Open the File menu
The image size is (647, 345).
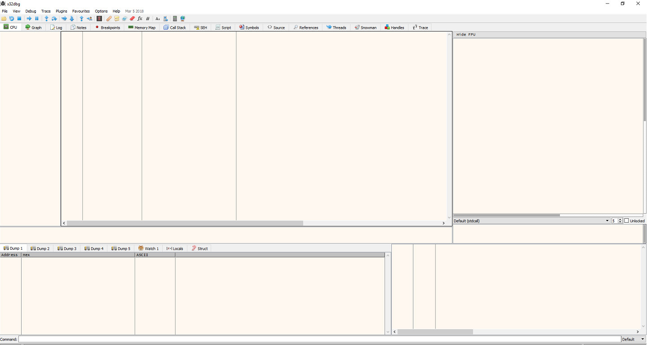click(x=5, y=11)
